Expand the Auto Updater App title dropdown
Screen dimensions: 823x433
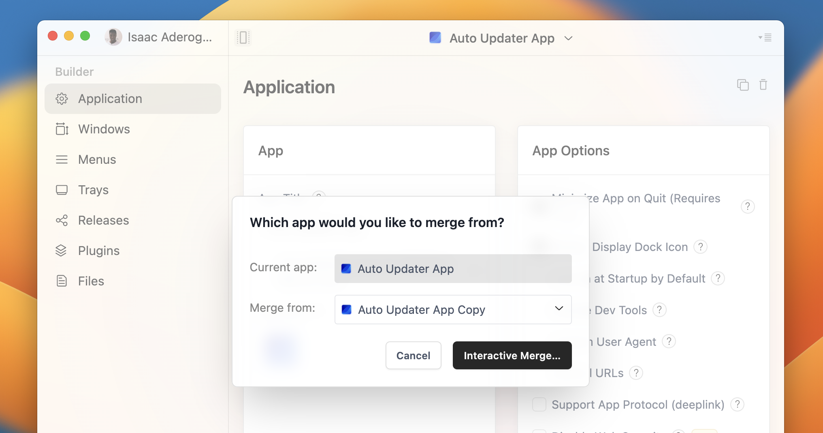568,38
